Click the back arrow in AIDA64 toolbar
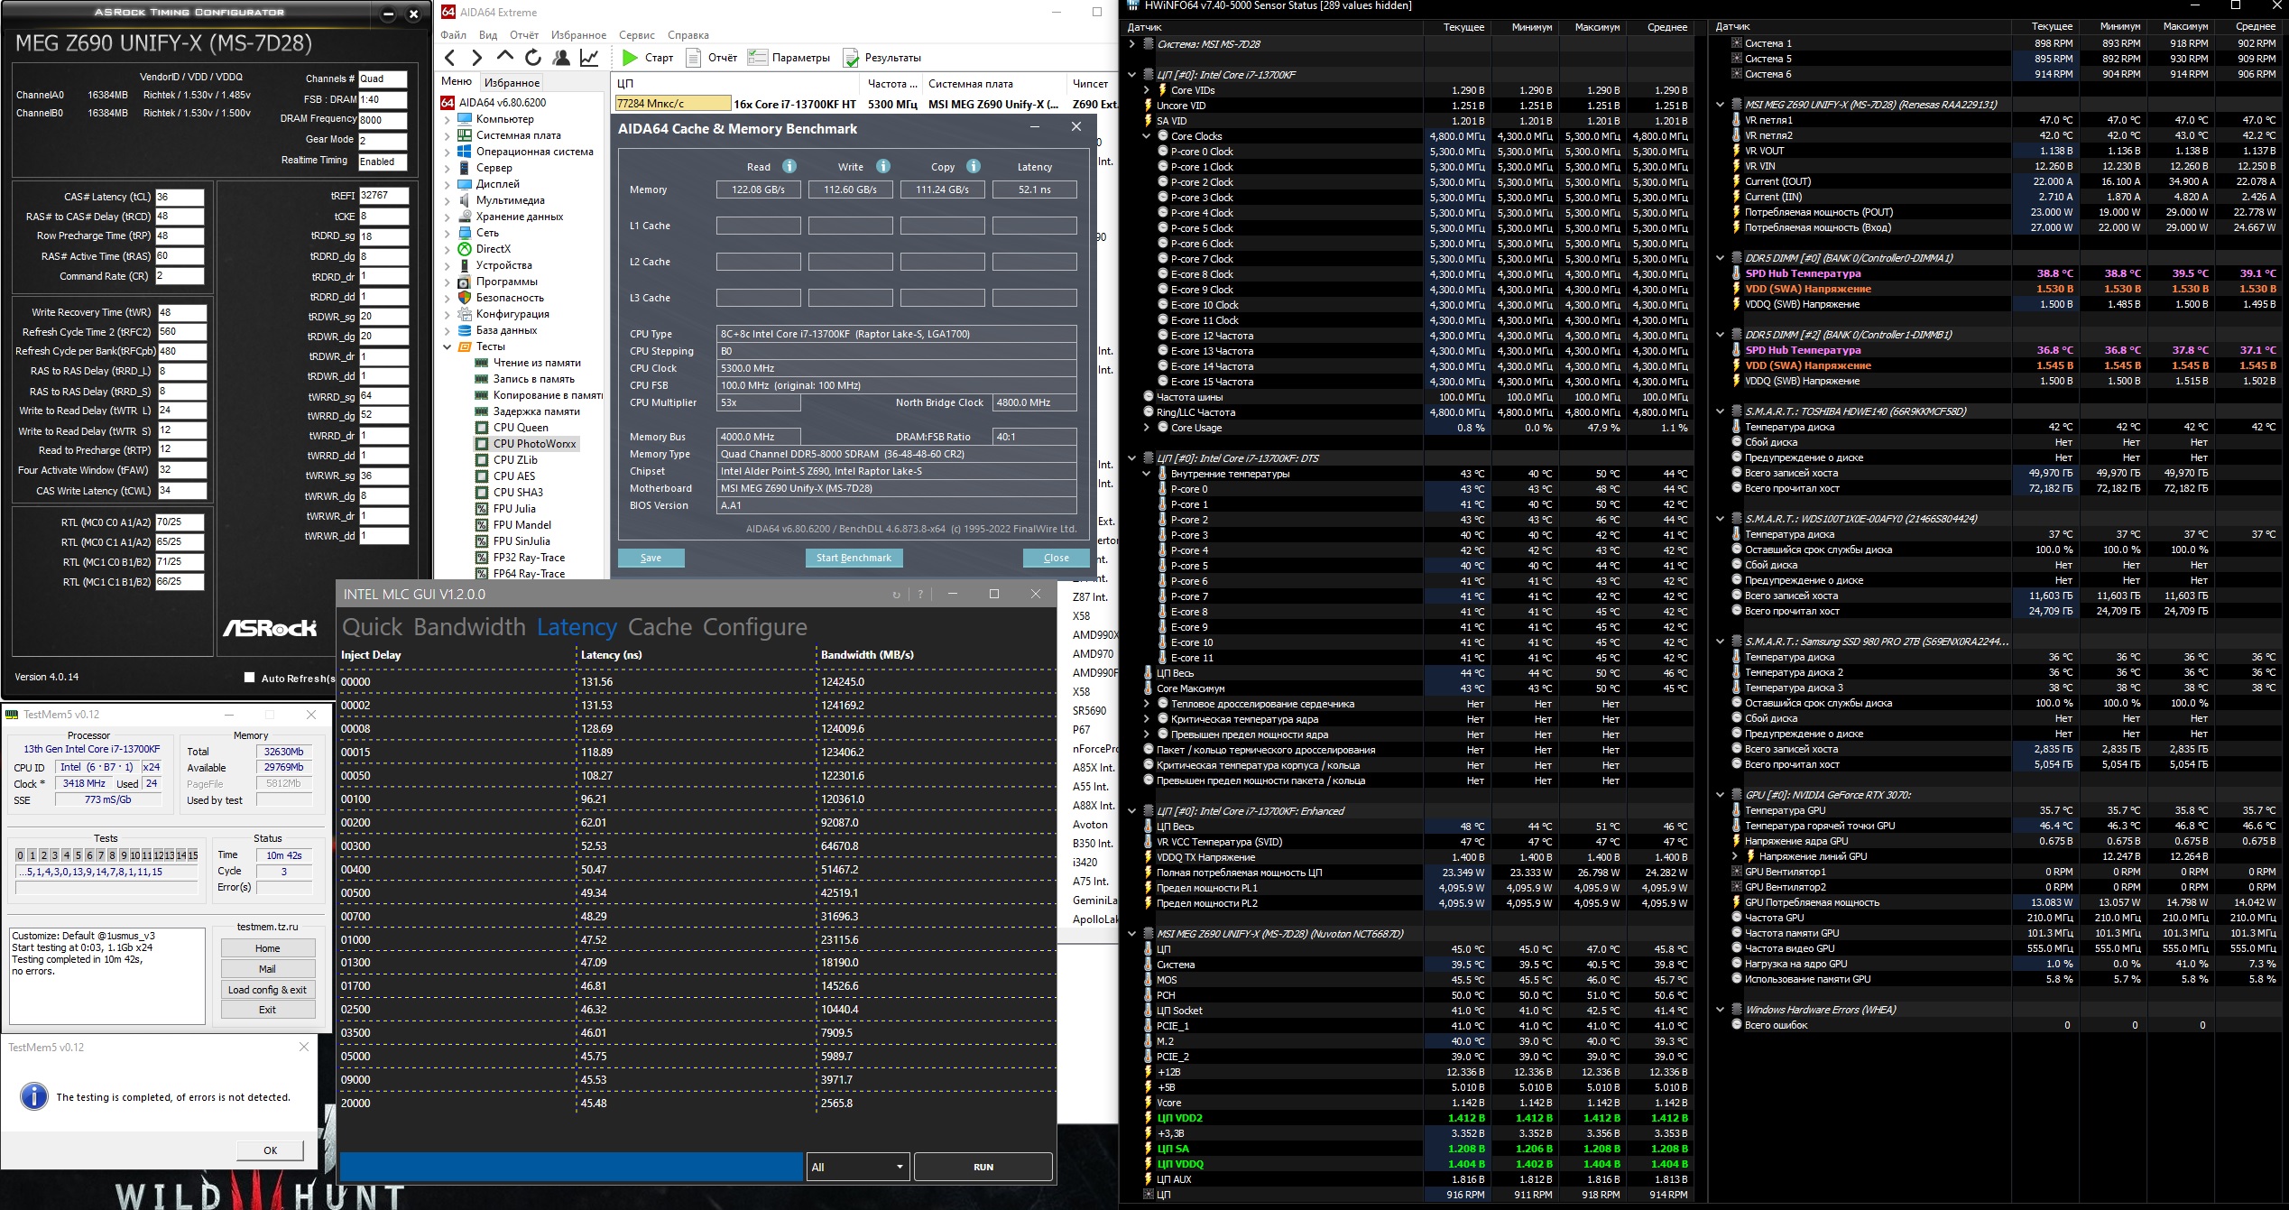The width and height of the screenshot is (2289, 1210). click(x=450, y=58)
